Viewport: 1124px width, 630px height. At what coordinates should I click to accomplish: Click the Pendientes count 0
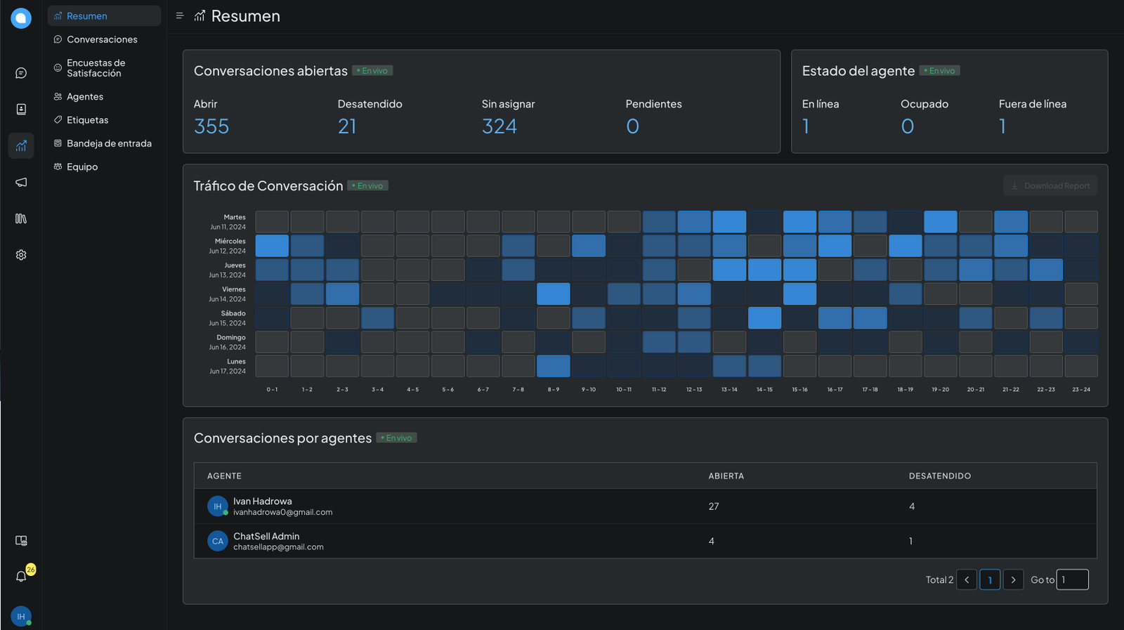point(632,126)
